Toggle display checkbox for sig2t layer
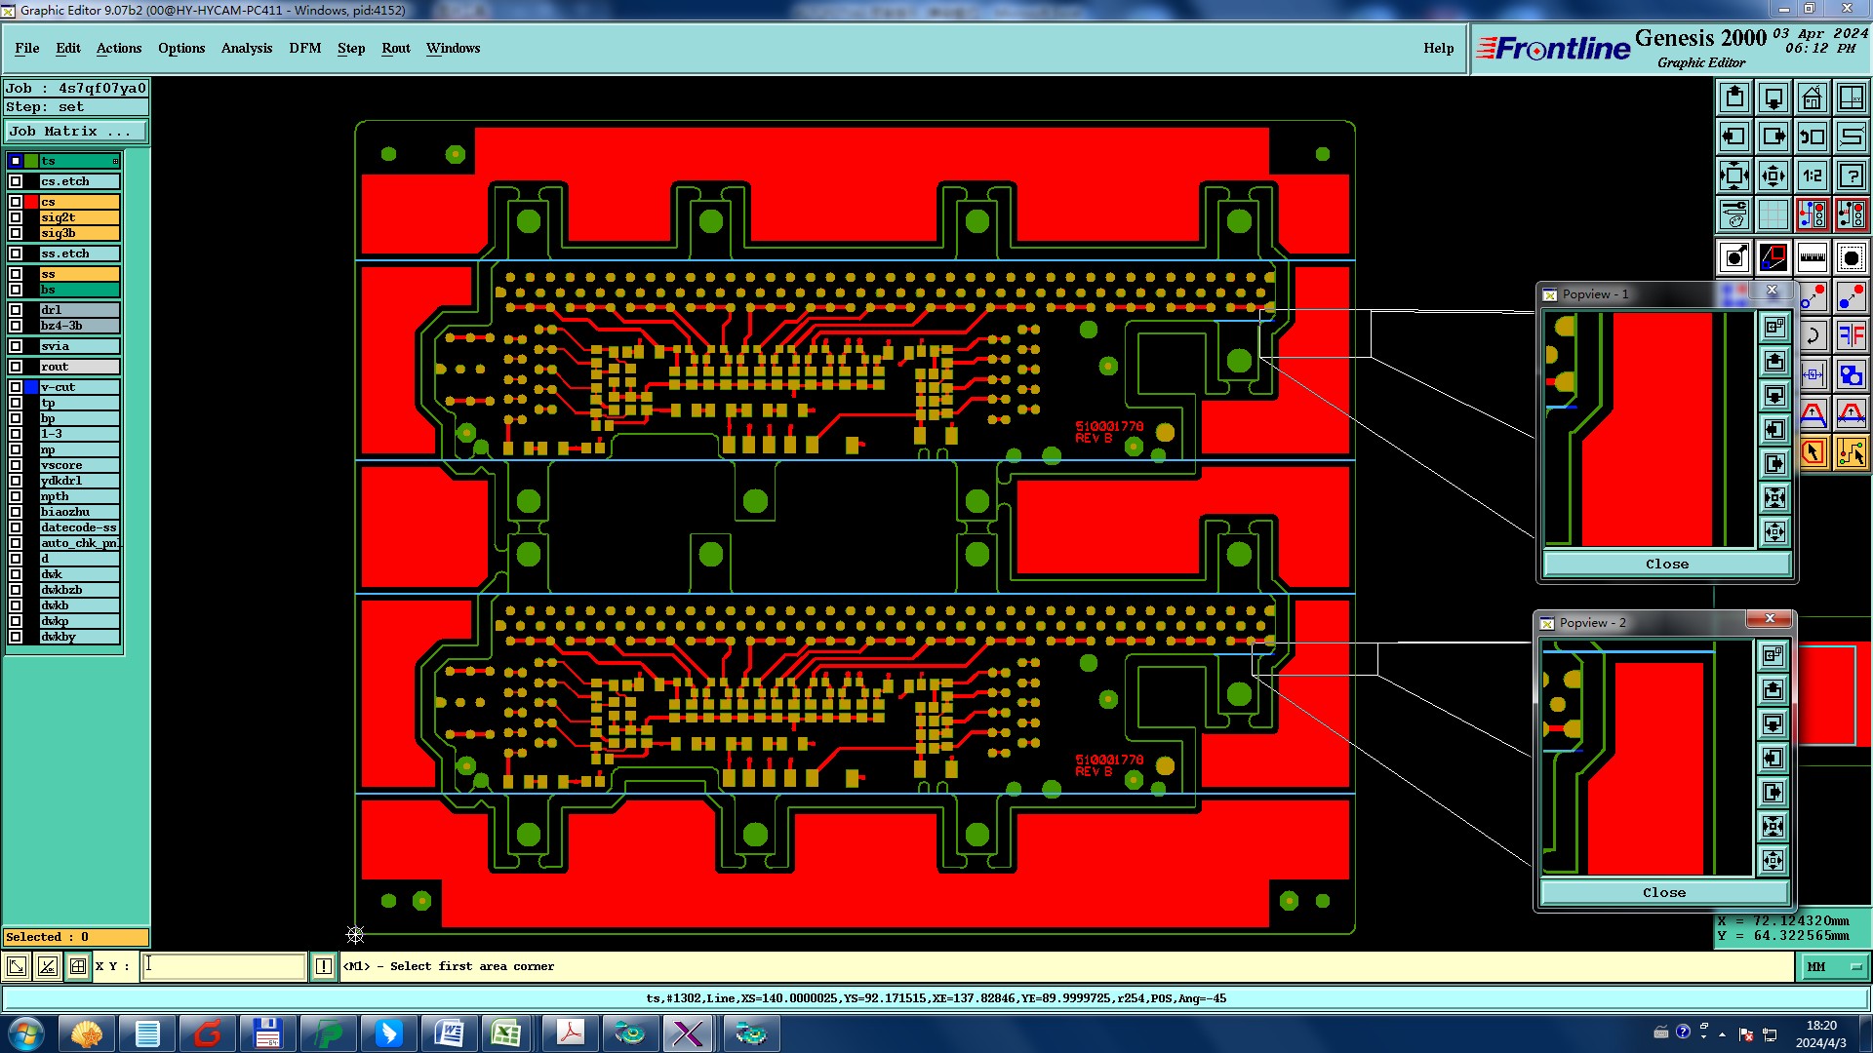1873x1053 pixels. [16, 217]
